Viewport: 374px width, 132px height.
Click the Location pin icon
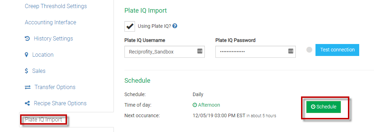pos(26,55)
